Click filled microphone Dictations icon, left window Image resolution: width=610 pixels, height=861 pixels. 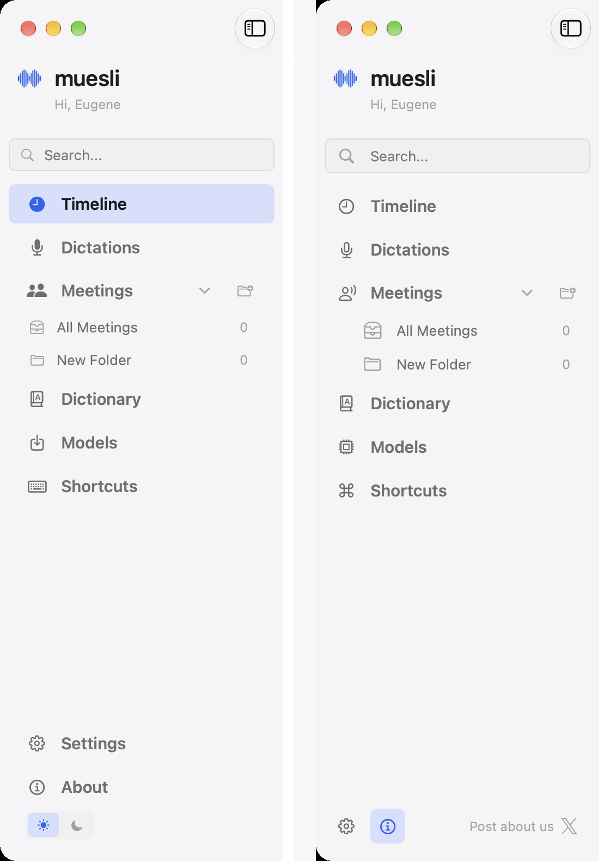click(x=37, y=247)
